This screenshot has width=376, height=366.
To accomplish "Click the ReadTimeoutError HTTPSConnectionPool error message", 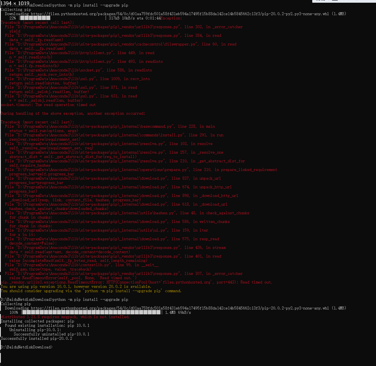I will [136, 282].
